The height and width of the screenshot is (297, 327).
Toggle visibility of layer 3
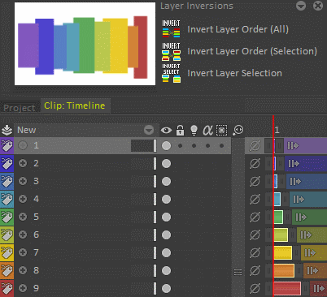coord(166,182)
